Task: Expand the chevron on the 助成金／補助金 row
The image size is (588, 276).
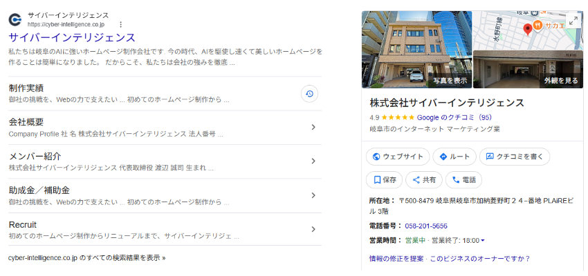Action: 313,195
